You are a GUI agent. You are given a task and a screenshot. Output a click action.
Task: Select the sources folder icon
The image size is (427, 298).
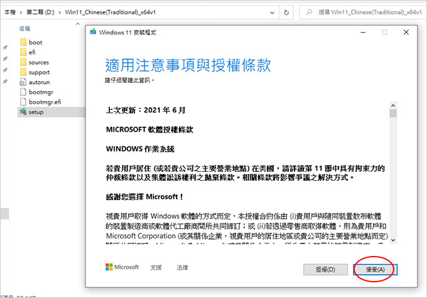click(23, 62)
